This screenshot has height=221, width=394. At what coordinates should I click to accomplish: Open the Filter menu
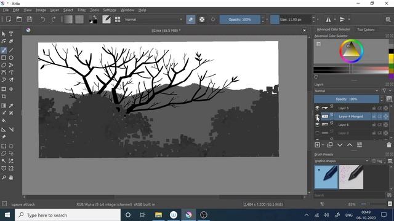pyautogui.click(x=81, y=10)
